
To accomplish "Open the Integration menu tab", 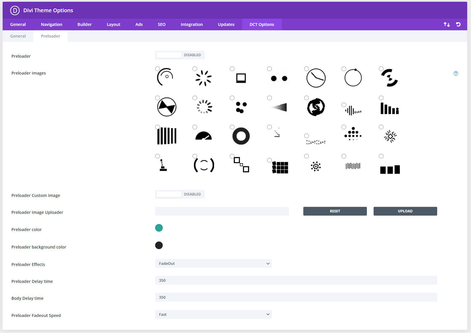I will [192, 24].
